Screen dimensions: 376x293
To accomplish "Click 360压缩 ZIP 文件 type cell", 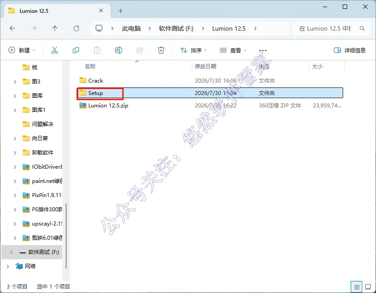I will [280, 105].
